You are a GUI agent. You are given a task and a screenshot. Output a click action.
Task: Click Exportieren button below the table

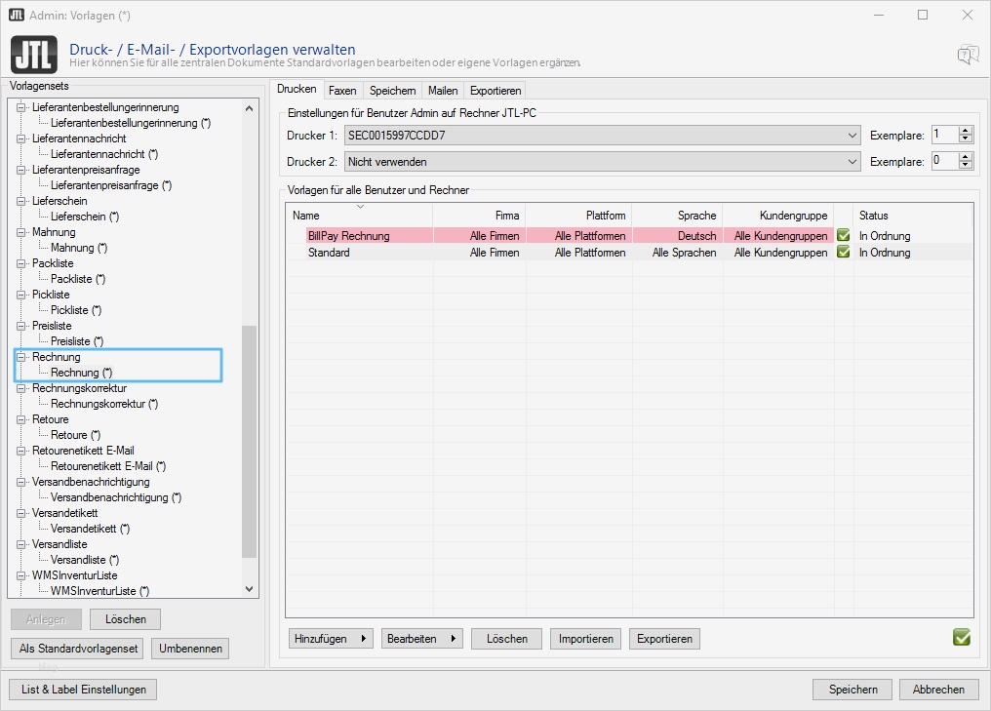click(665, 638)
